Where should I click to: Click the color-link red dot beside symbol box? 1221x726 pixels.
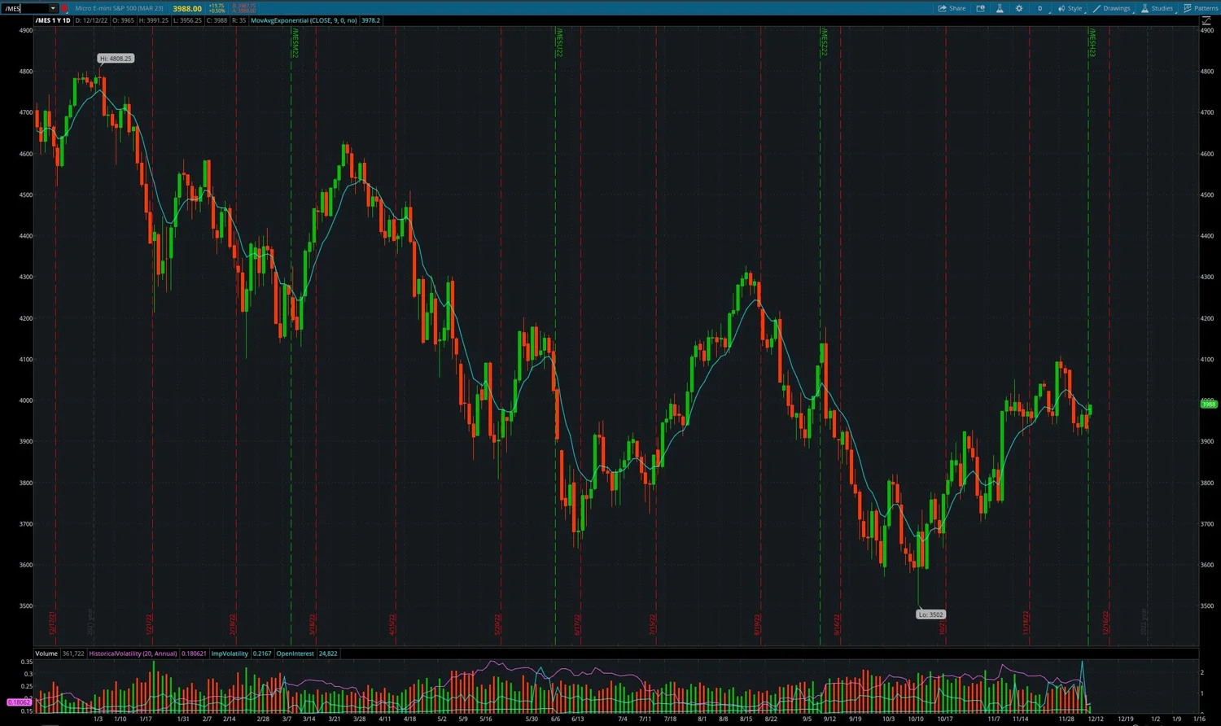tap(64, 8)
